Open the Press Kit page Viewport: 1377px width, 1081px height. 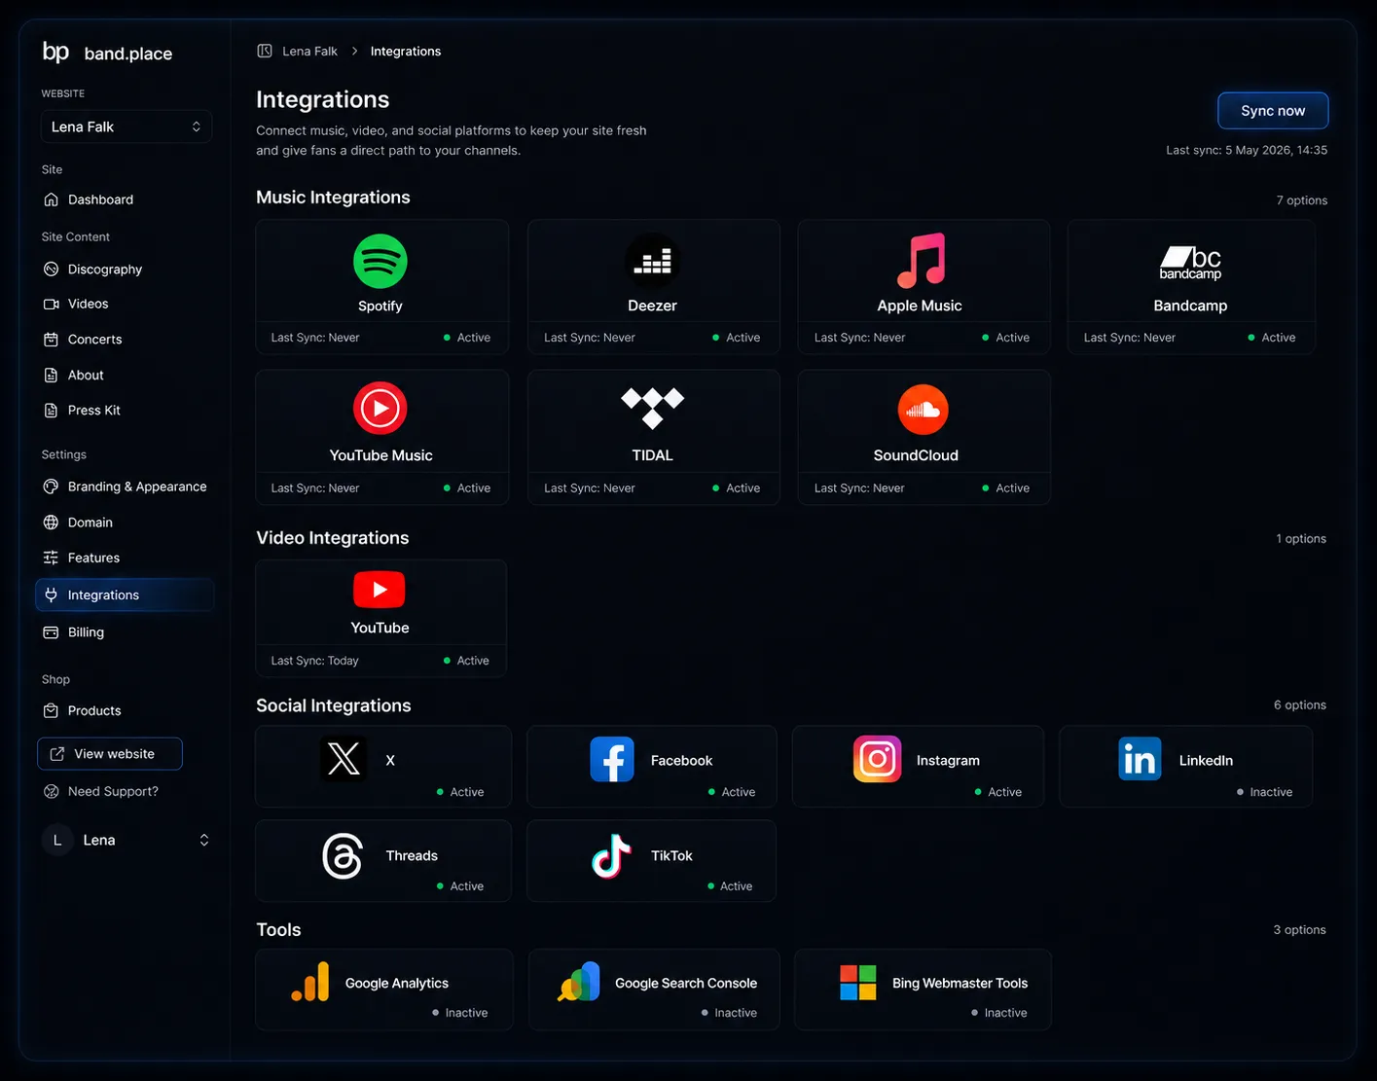click(125, 411)
